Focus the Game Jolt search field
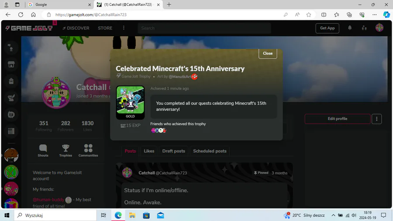The height and width of the screenshot is (221, 393). (x=204, y=28)
